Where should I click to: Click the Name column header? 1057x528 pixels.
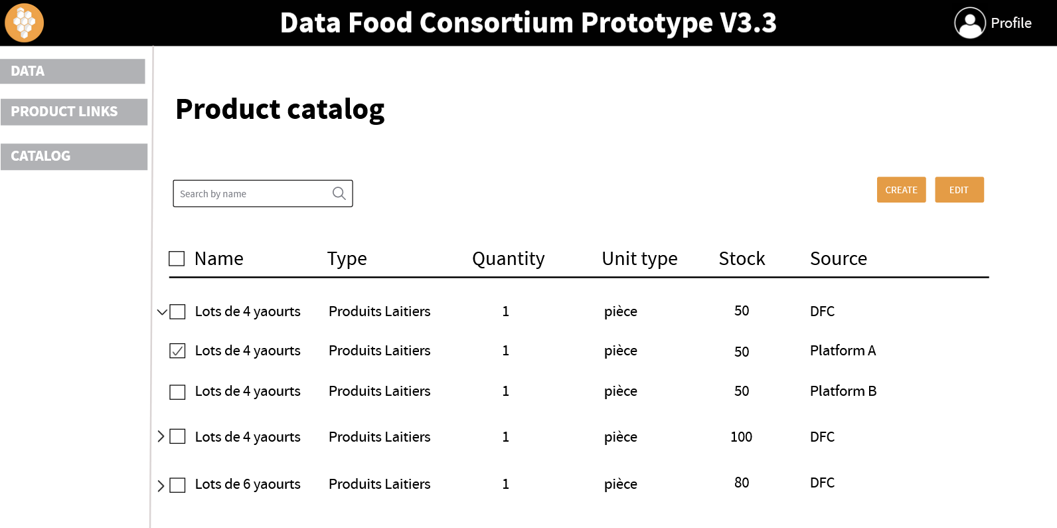219,258
